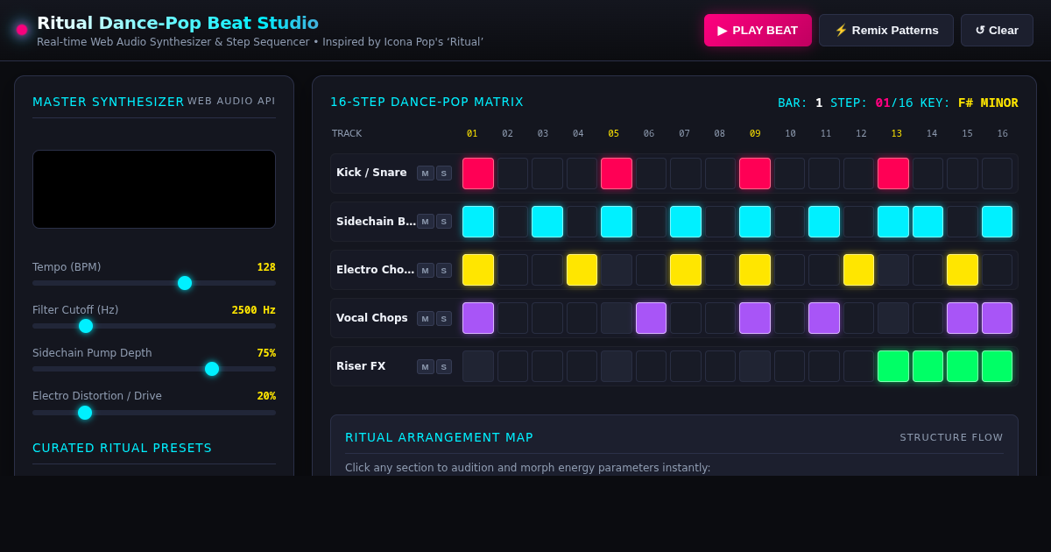Click the pink logo dot beside the title
This screenshot has height=552, width=1051.
tap(22, 30)
